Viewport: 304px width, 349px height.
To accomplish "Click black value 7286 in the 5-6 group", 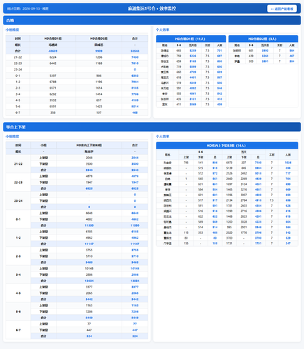I will (x=89, y=311).
